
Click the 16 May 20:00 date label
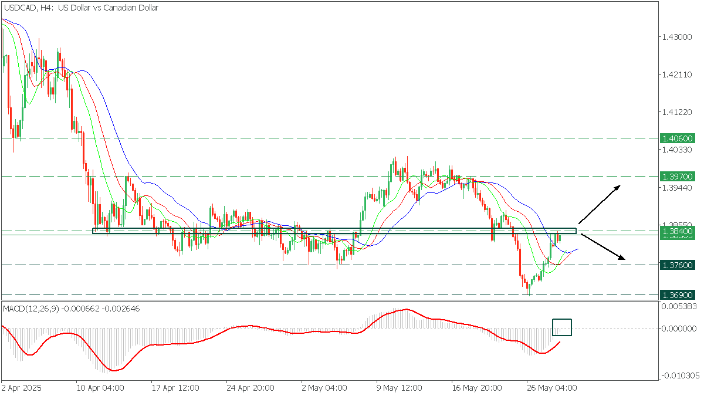[x=477, y=388]
